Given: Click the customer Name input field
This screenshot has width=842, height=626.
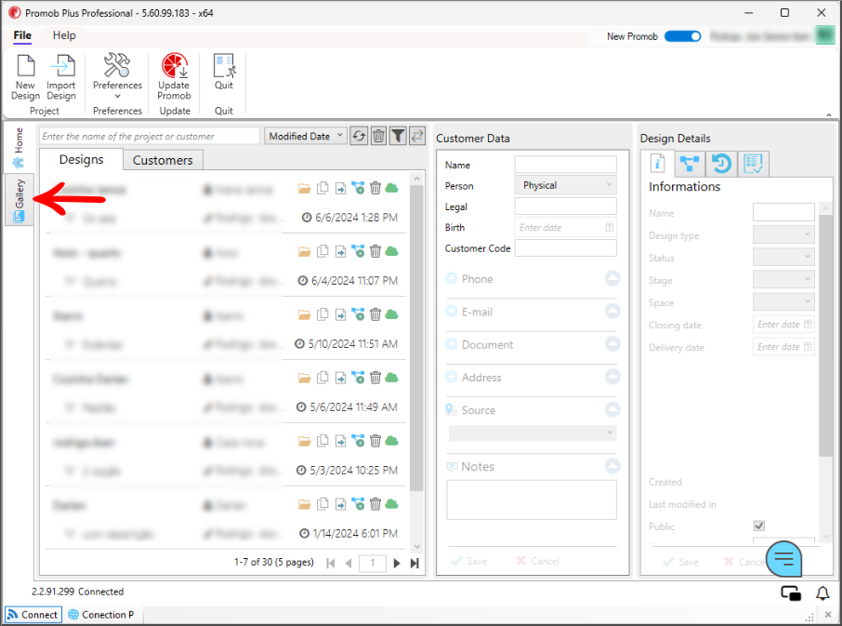Looking at the screenshot, I should (565, 165).
